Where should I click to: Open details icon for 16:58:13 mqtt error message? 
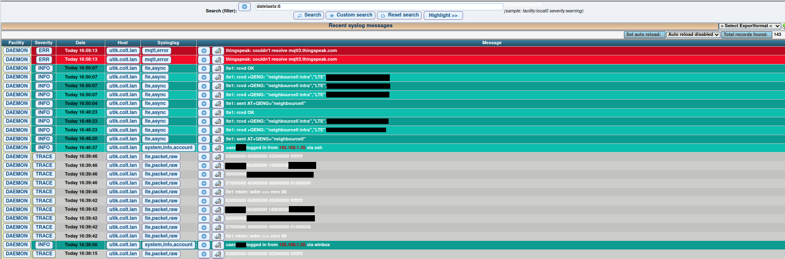[218, 59]
